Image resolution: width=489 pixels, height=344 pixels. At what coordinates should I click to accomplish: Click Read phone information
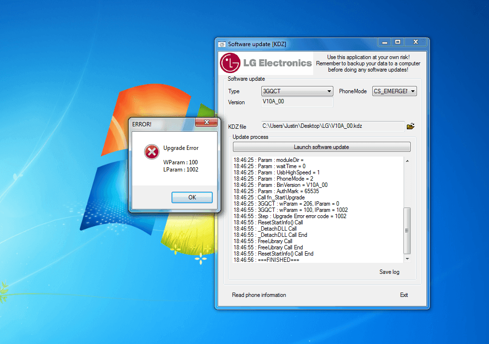point(259,295)
